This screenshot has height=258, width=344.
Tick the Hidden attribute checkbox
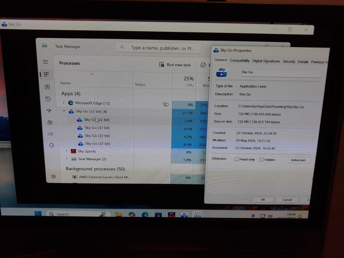click(261, 159)
